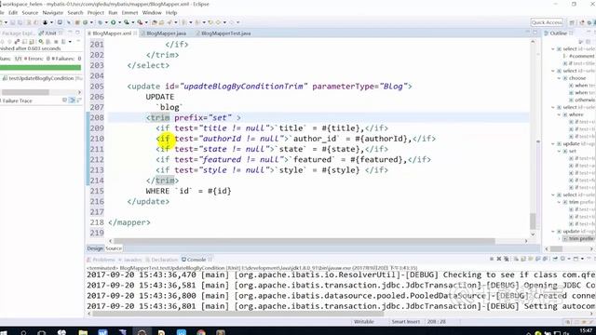The height and width of the screenshot is (335, 596).
Task: Click 'Writable' in status bar
Action: pos(364,322)
